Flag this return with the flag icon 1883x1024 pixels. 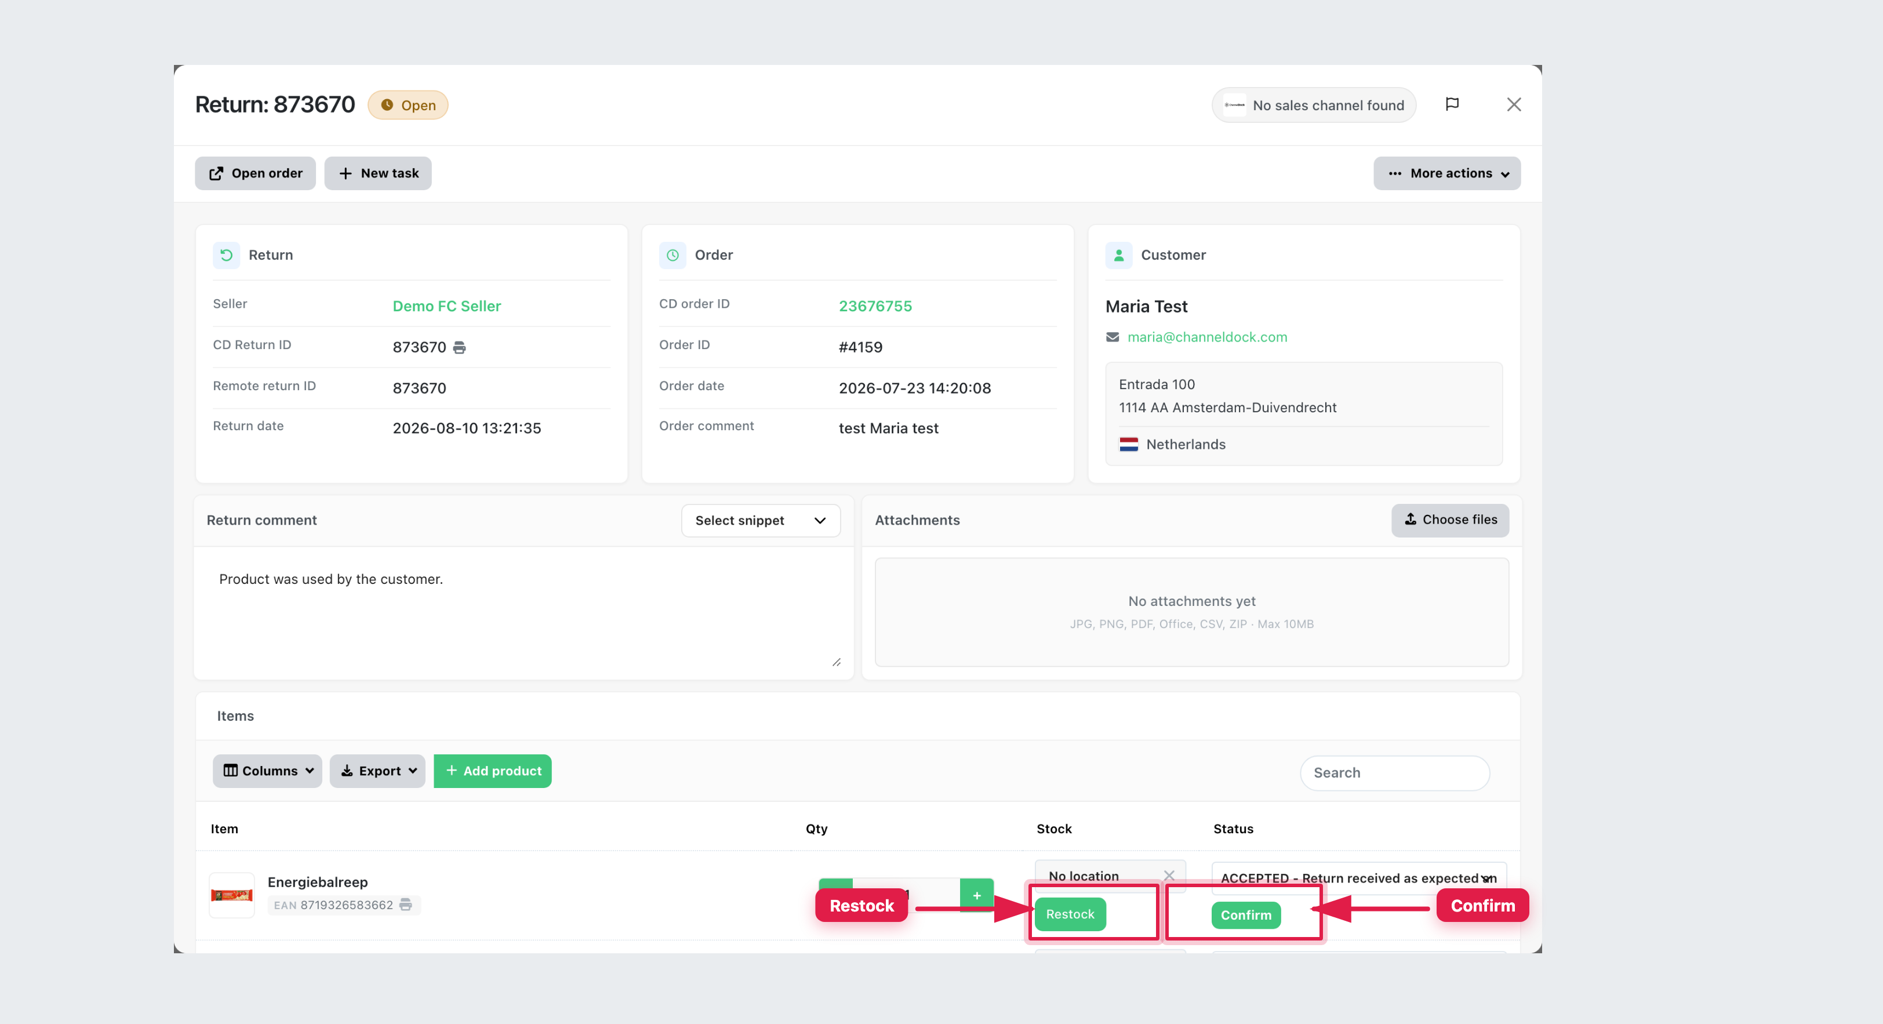pos(1452,104)
